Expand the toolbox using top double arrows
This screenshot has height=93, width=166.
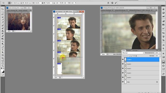(1, 5)
